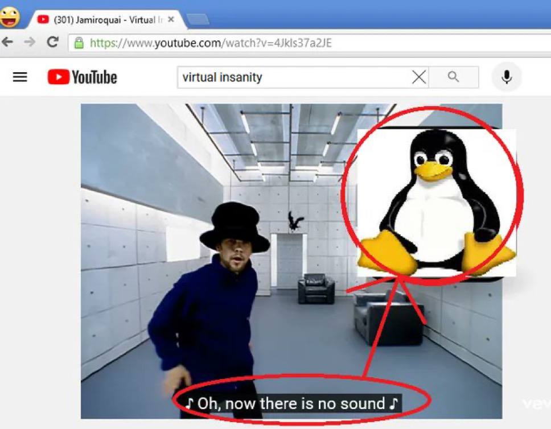The image size is (551, 429).
Task: Click the smiley emoji icon at top-left
Action: pyautogui.click(x=10, y=16)
